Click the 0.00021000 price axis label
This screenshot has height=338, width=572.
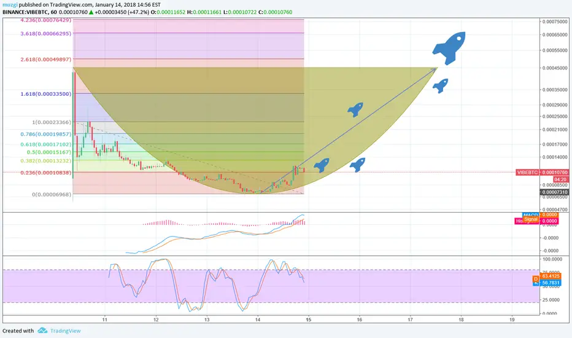pyautogui.click(x=555, y=130)
